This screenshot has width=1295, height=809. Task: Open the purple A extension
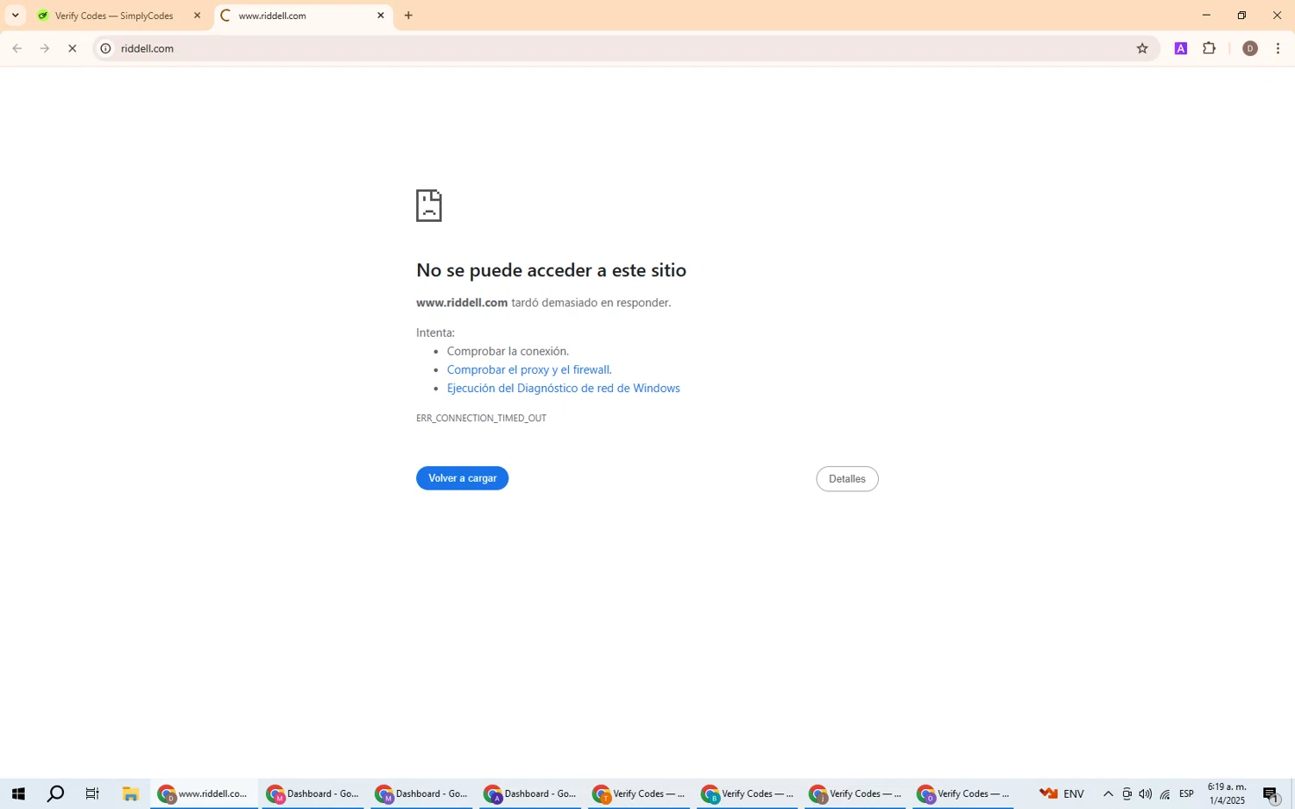(x=1181, y=48)
